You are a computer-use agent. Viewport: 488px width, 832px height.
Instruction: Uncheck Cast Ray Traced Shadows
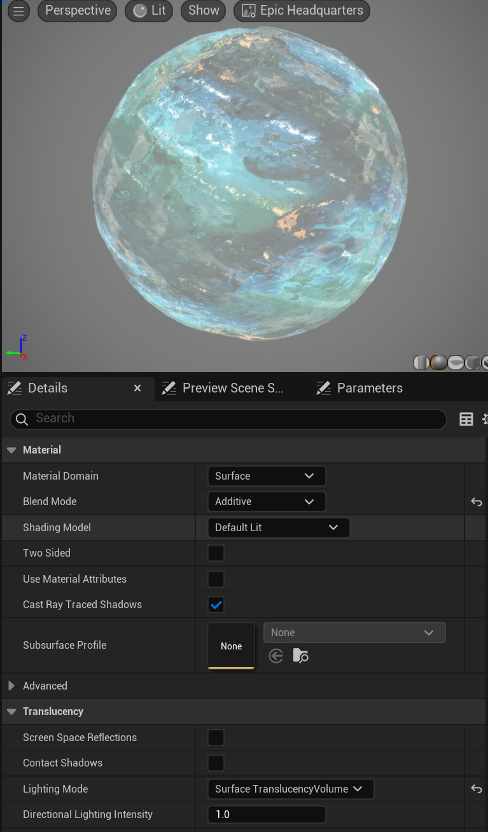pyautogui.click(x=216, y=604)
